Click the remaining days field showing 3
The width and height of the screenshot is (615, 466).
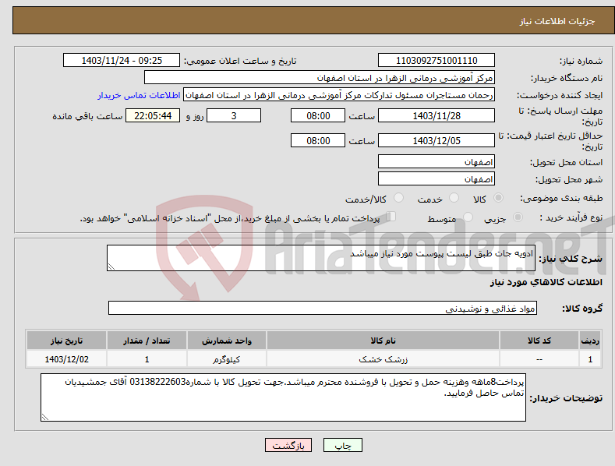pos(234,115)
